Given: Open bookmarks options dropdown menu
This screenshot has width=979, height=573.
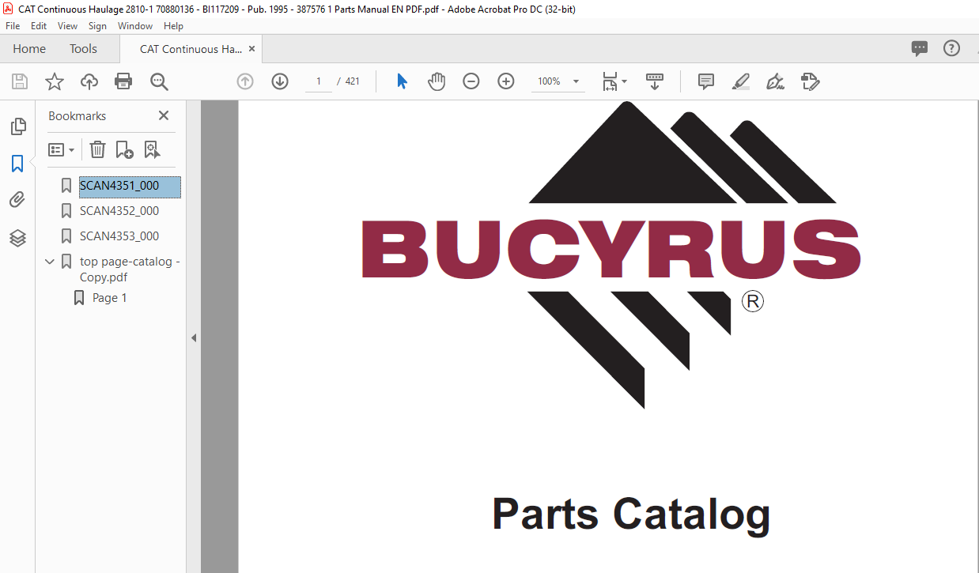Looking at the screenshot, I should click(x=61, y=149).
